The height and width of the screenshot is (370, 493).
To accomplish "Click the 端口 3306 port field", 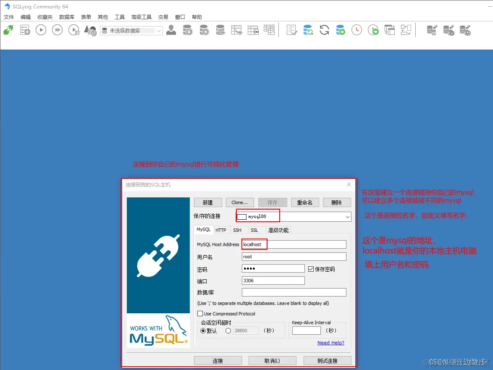I will 273,281.
